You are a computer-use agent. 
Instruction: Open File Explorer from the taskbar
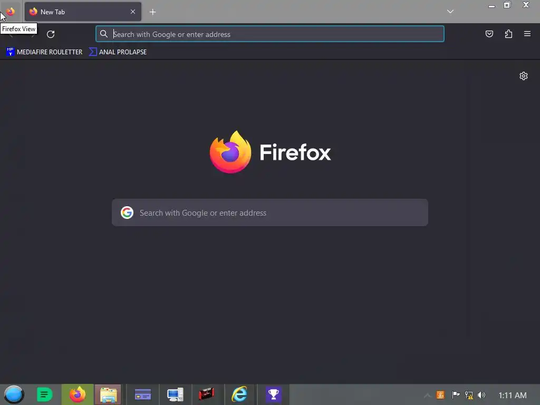[x=108, y=394]
